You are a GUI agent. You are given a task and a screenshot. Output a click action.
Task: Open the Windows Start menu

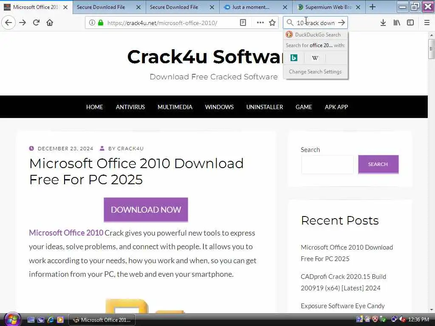[x=11, y=319]
